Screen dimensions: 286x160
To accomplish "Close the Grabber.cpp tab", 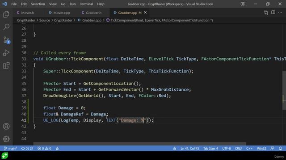I will [145, 12].
